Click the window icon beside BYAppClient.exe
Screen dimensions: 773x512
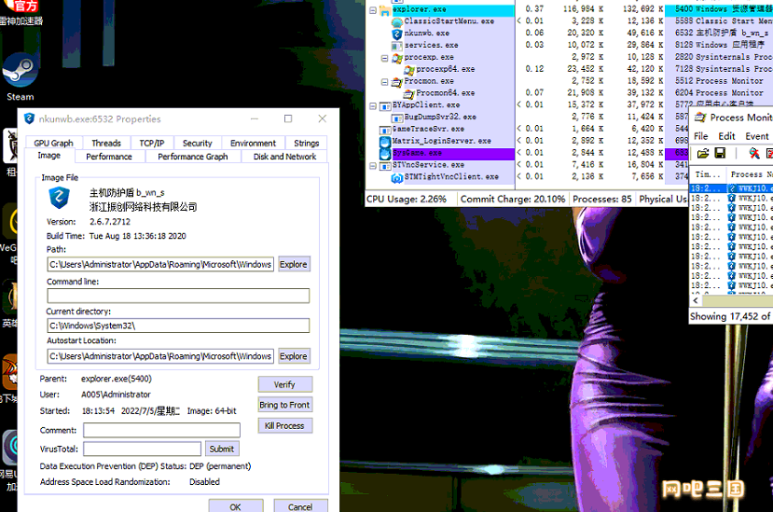pyautogui.click(x=385, y=105)
